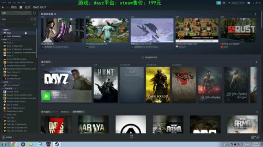263x147 pixels.
Task: Switch to Steam taskbar icon
Action: point(57,144)
